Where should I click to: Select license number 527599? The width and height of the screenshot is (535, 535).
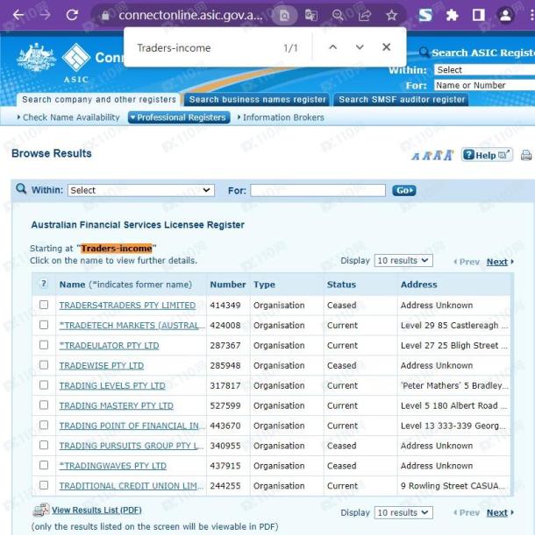tap(225, 405)
